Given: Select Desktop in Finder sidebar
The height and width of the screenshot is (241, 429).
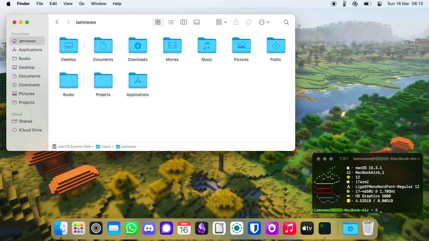Looking at the screenshot, I should click(x=27, y=67).
